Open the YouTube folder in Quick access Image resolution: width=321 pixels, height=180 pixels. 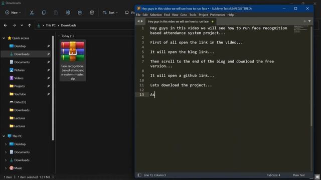[x=20, y=94]
